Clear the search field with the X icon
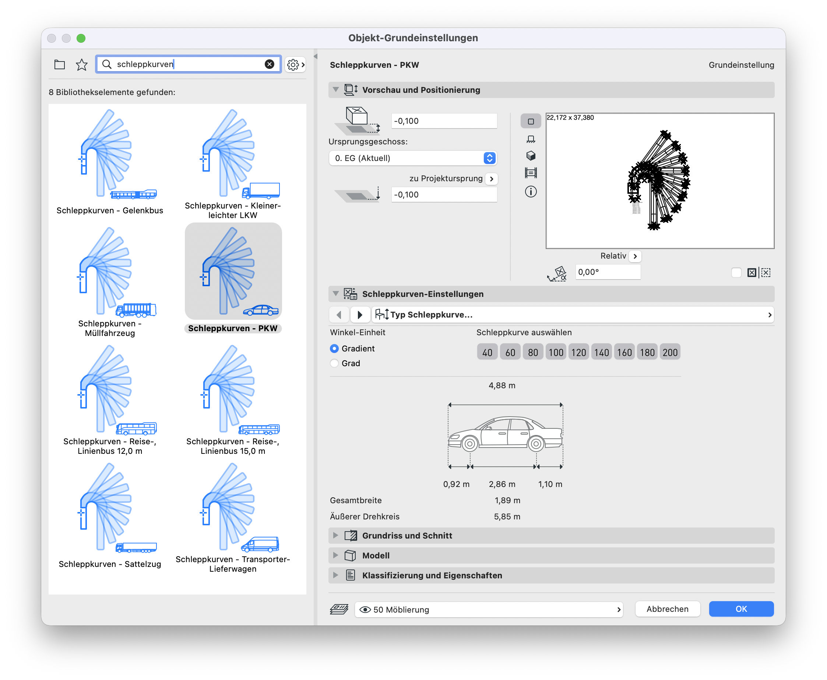 pos(270,64)
